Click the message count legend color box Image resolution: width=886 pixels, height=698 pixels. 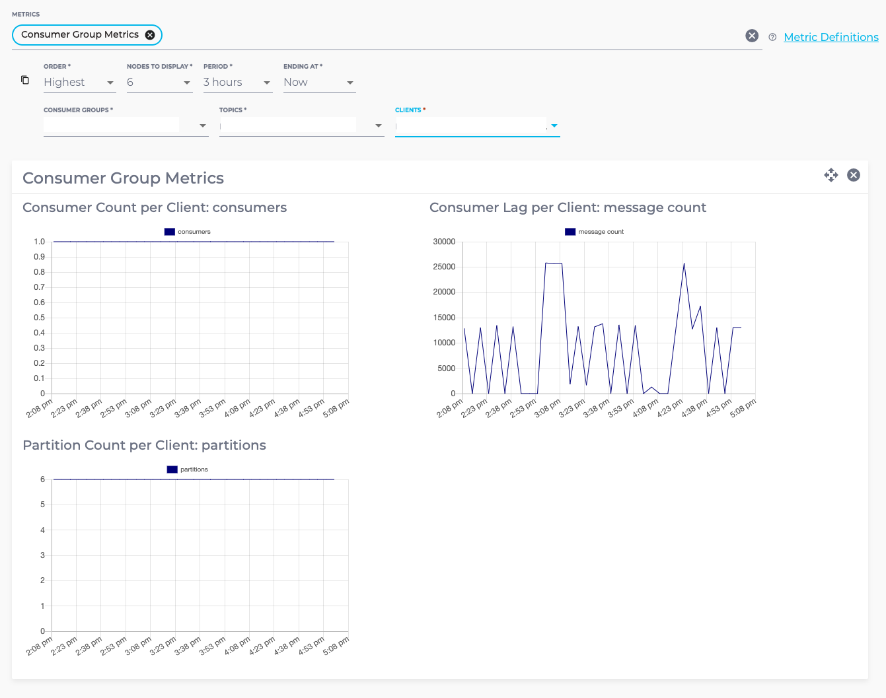[x=570, y=232]
